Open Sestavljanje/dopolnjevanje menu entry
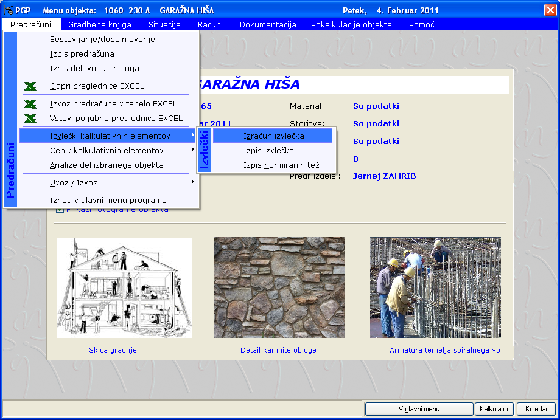The width and height of the screenshot is (560, 420). coord(102,40)
